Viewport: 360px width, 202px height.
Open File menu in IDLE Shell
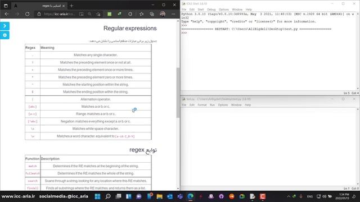(x=184, y=10)
